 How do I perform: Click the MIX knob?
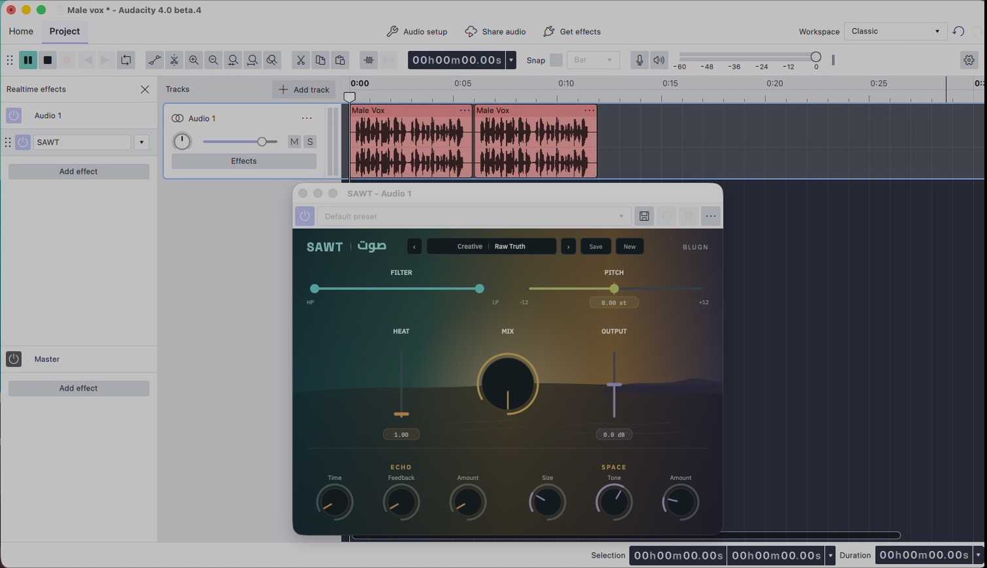coord(507,383)
